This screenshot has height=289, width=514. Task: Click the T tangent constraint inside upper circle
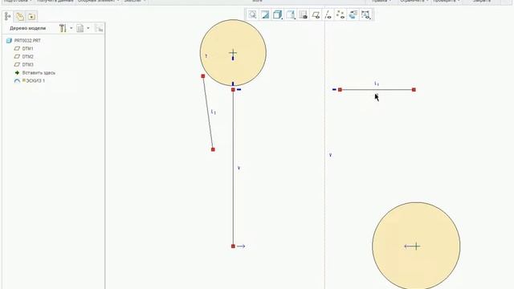coord(206,56)
